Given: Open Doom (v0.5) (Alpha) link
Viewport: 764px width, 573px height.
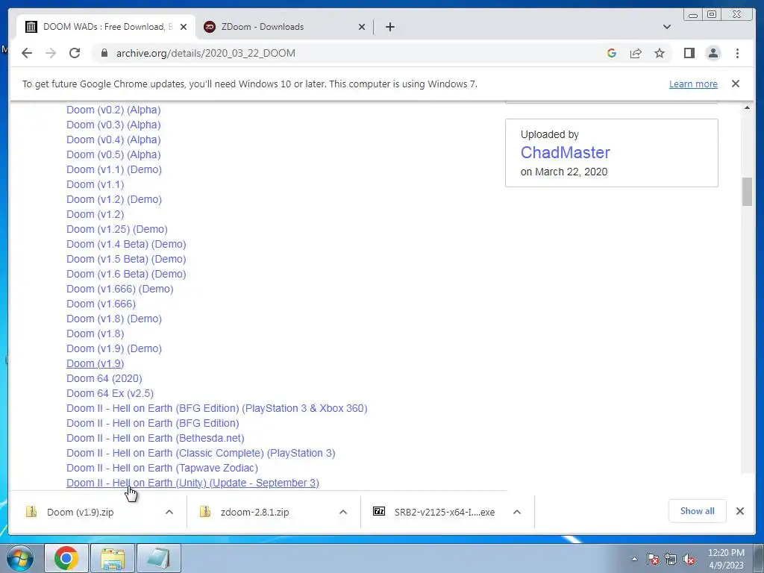Looking at the screenshot, I should (113, 154).
